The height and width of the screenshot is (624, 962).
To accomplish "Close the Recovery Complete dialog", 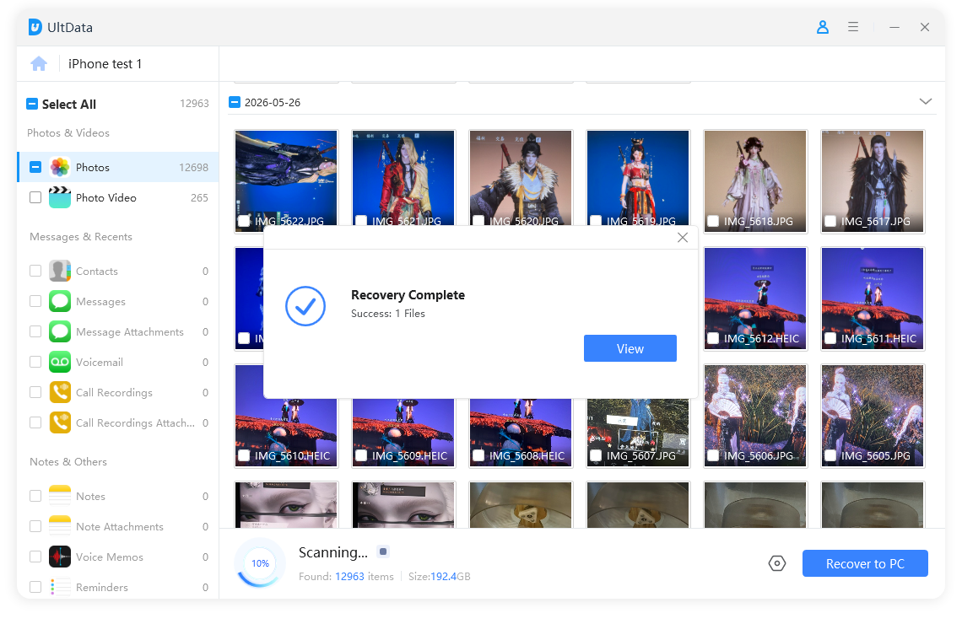I will coord(682,238).
